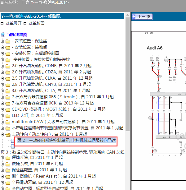
Task: Click the 菜单折叠 list icon
Action: coord(25,23)
